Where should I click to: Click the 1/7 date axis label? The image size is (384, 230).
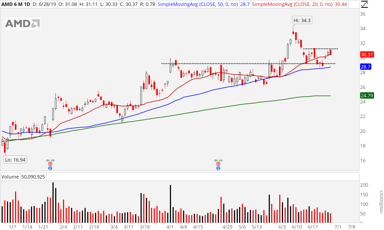click(13, 227)
